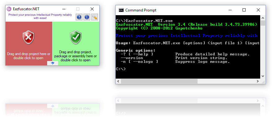This screenshot has height=117, width=272.
Task: Click 'Suppress logo message.' description text
Action: [203, 62]
